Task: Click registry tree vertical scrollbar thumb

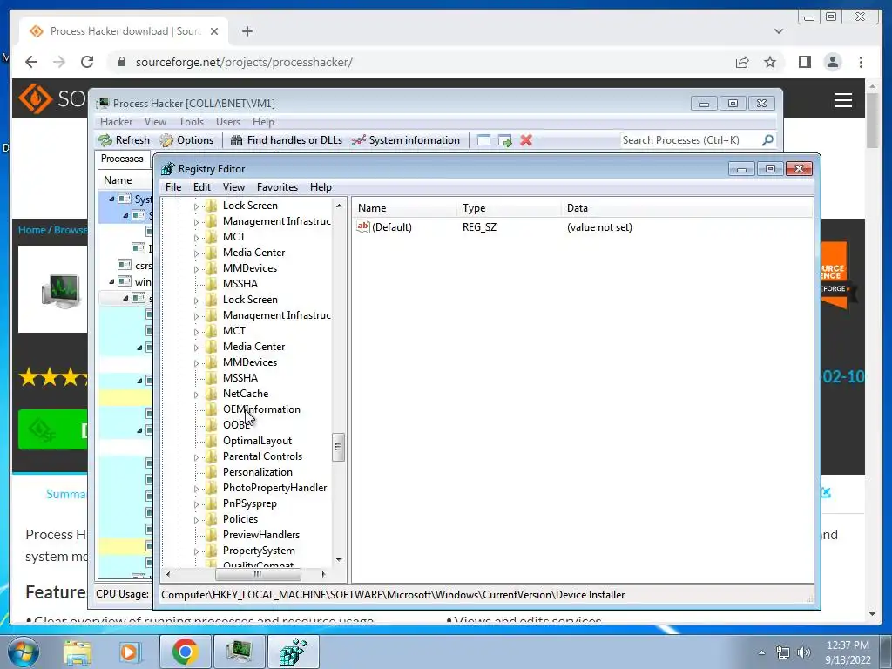Action: (x=339, y=447)
